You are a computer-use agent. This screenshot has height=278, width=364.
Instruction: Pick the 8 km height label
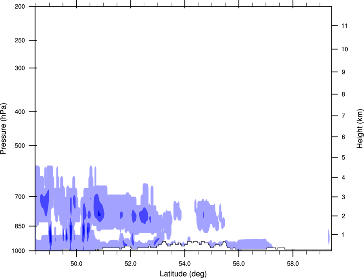coord(343,95)
